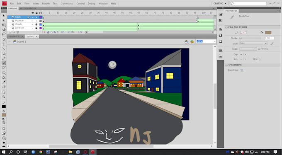The width and height of the screenshot is (282, 155).
Task: Select the Lasso tool
Action: click(x=4, y=34)
